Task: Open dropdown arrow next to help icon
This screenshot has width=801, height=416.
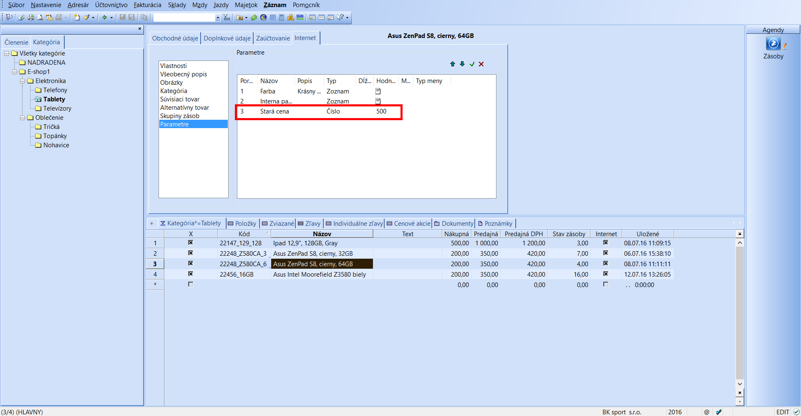Action: (347, 18)
